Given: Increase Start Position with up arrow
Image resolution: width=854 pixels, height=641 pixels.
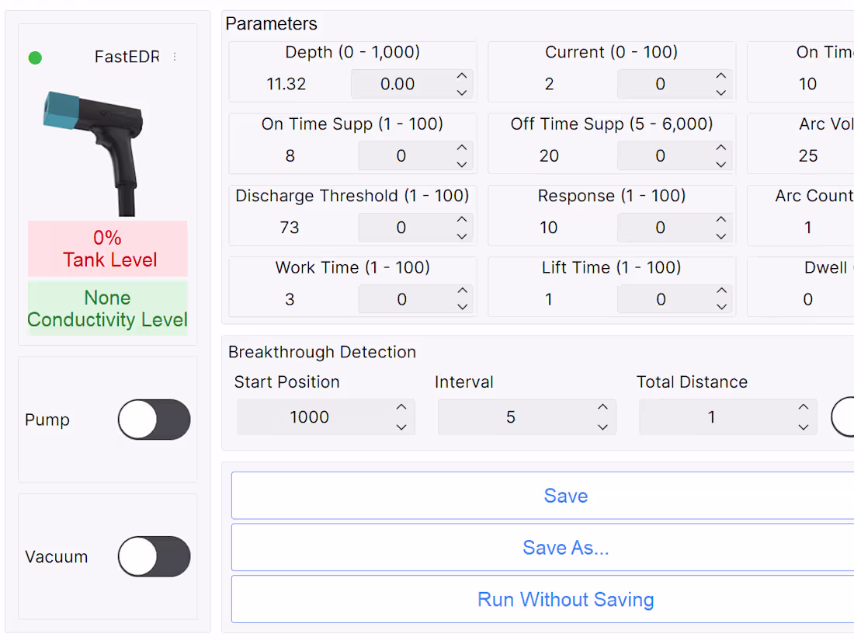Looking at the screenshot, I should (x=401, y=407).
